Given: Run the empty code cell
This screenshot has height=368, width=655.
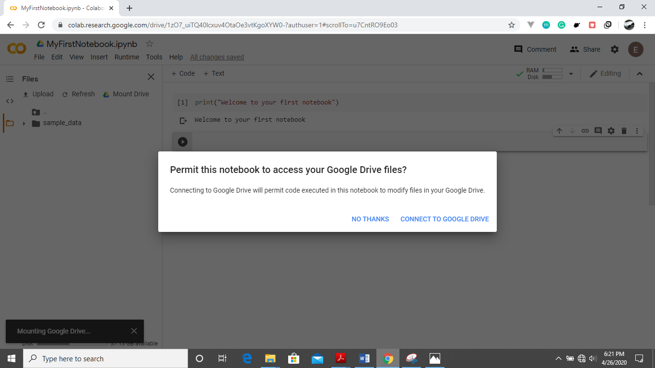Looking at the screenshot, I should pos(183,142).
